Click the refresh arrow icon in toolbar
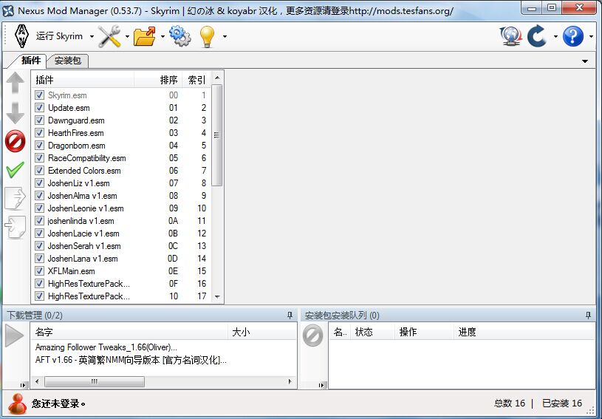This screenshot has width=602, height=419. [x=537, y=36]
